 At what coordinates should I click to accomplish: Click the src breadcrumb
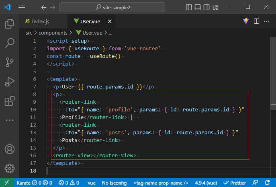click(x=29, y=33)
